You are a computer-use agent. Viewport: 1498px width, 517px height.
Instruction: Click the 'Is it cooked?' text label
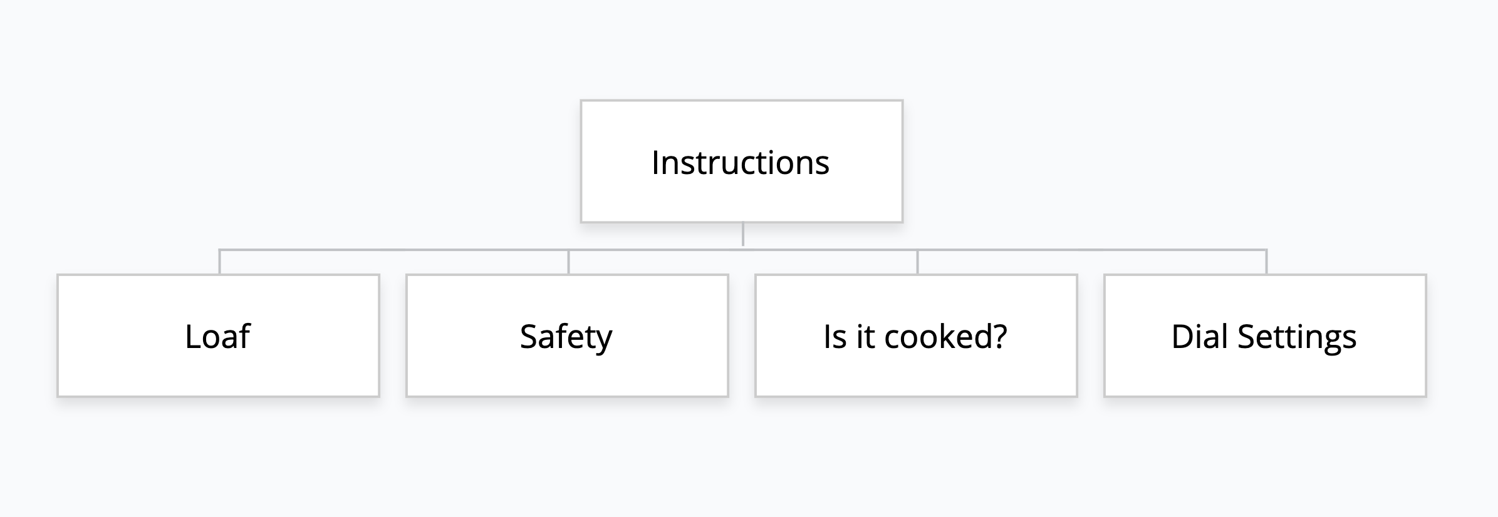click(915, 337)
